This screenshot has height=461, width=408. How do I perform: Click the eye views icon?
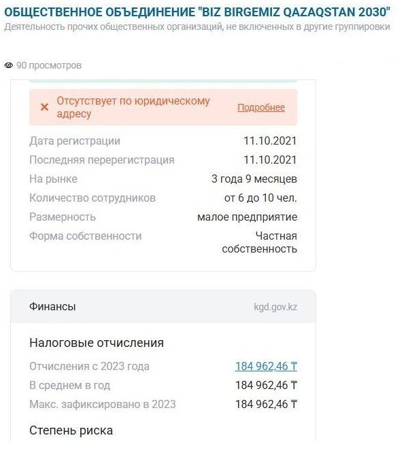coord(9,66)
